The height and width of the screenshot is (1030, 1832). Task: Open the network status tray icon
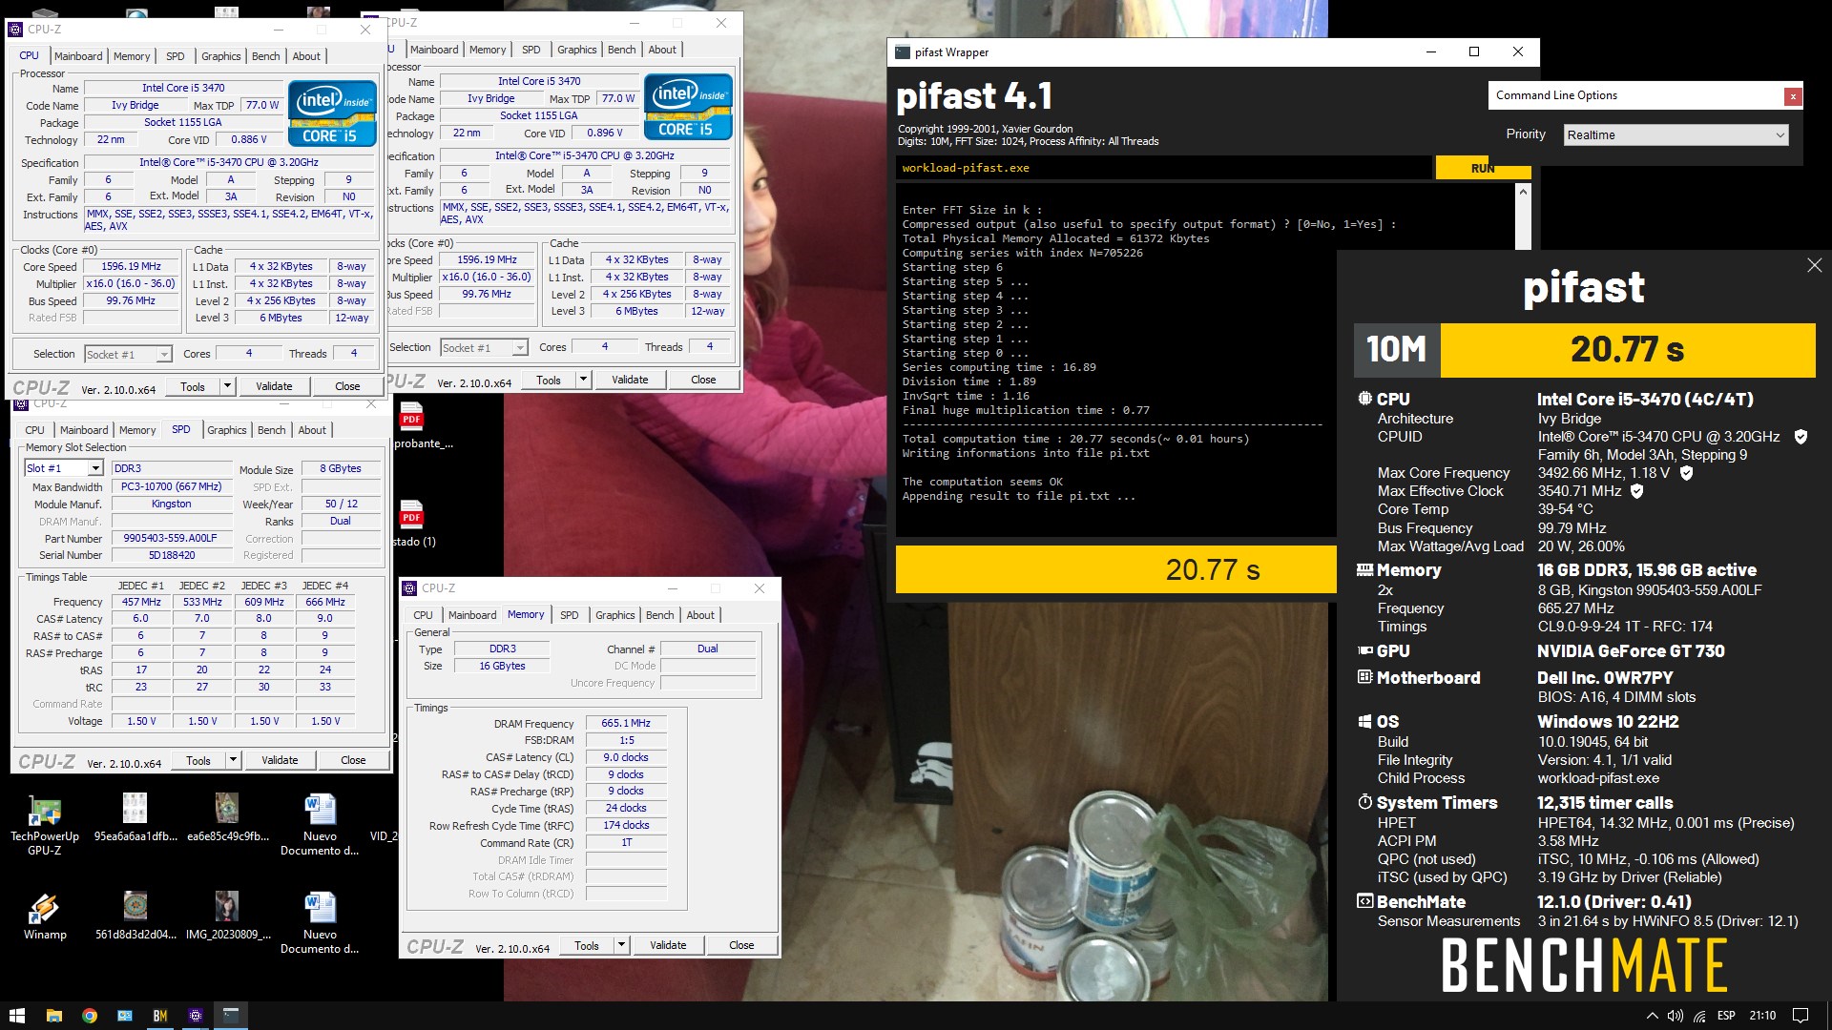pyautogui.click(x=1699, y=1016)
